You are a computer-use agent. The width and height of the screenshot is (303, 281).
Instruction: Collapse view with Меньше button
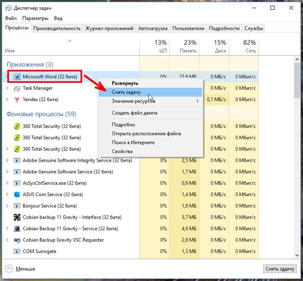pos(20,269)
